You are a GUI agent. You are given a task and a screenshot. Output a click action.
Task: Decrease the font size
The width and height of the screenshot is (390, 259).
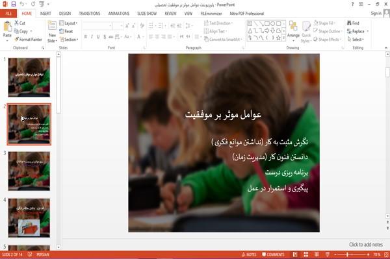point(133,25)
